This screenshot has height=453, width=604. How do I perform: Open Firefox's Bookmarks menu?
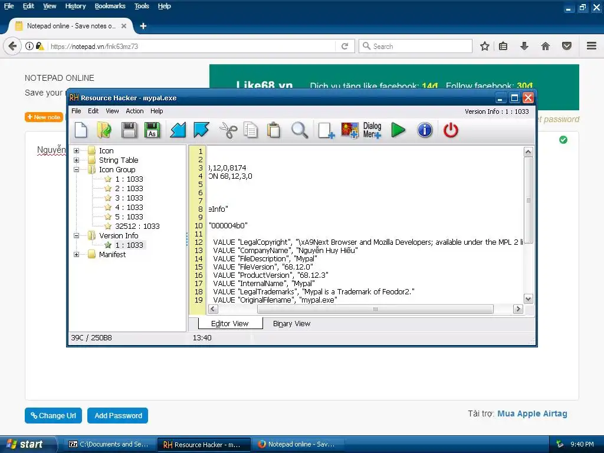tap(110, 6)
